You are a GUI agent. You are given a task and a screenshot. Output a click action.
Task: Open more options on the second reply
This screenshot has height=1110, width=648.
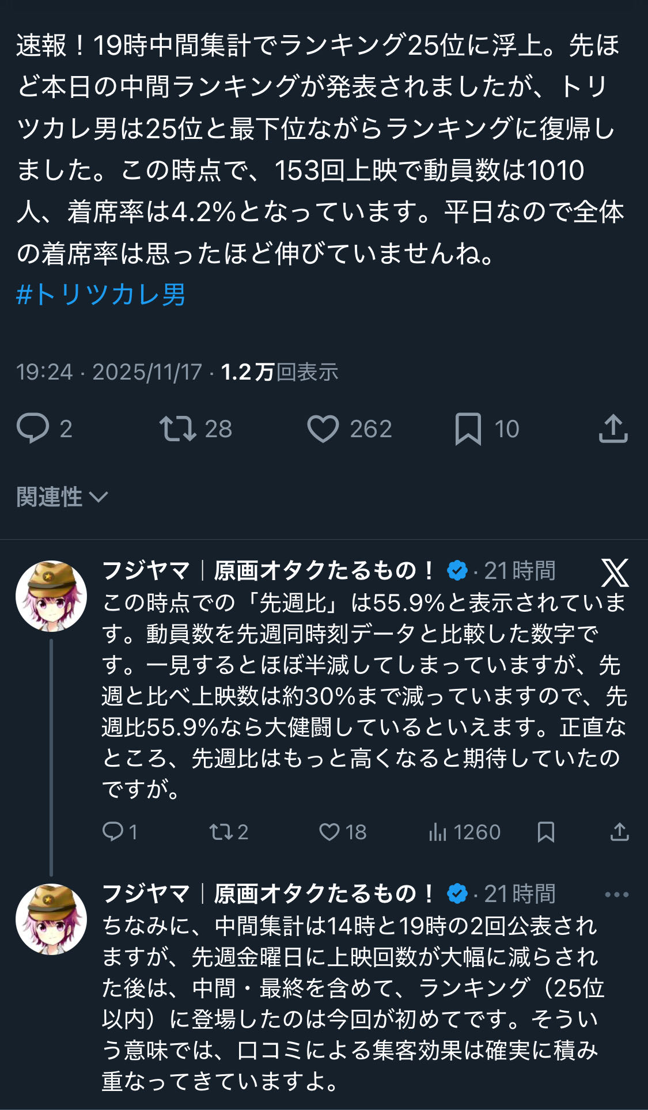coord(616,895)
